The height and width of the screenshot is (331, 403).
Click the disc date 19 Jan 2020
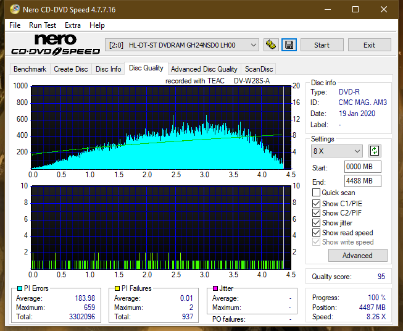point(357,114)
